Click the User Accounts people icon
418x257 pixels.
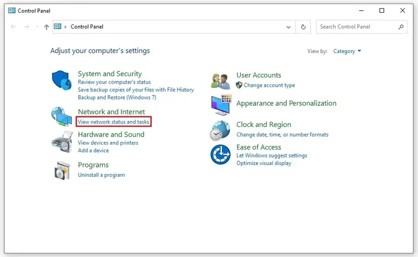pyautogui.click(x=221, y=81)
